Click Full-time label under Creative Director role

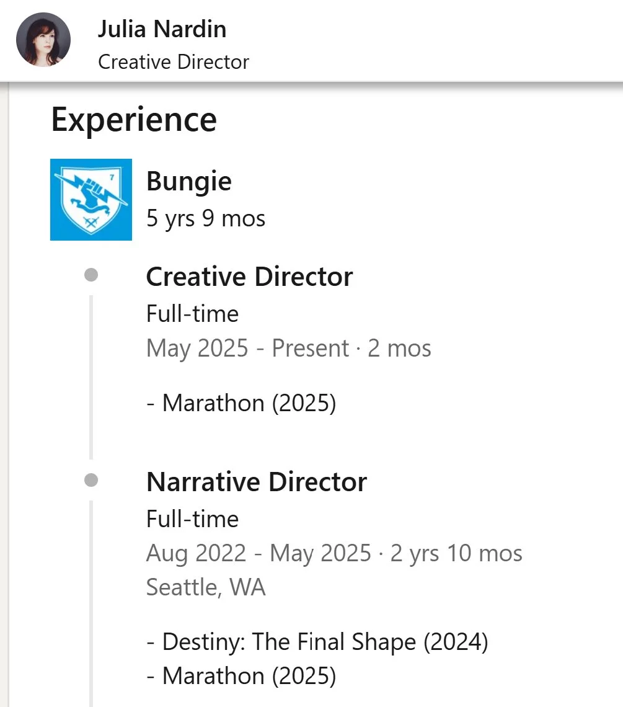pyautogui.click(x=192, y=314)
